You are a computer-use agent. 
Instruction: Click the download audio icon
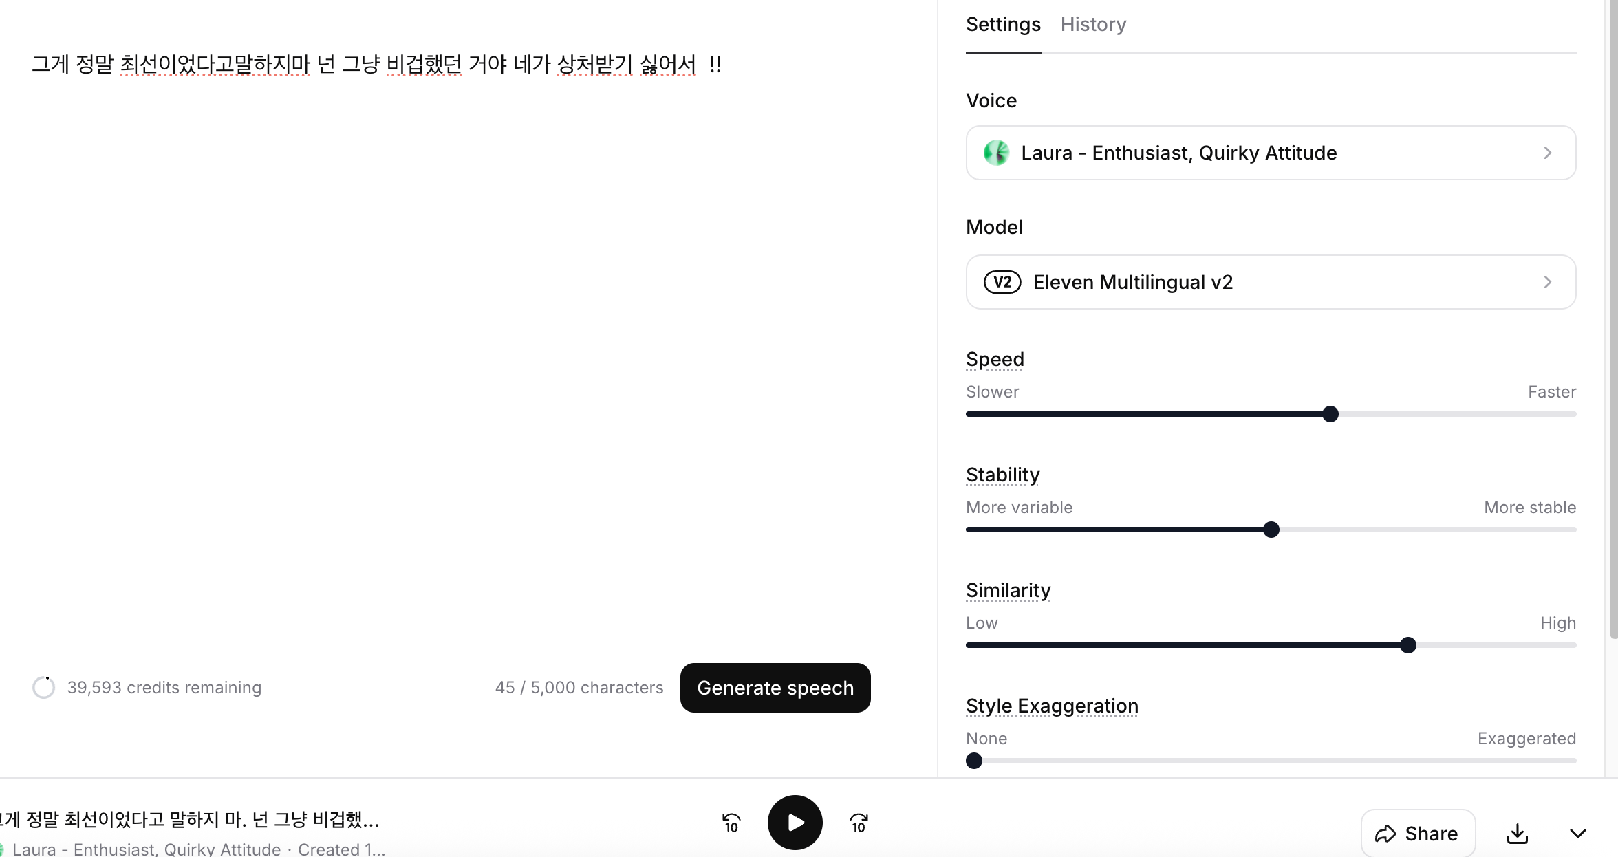[1517, 834]
